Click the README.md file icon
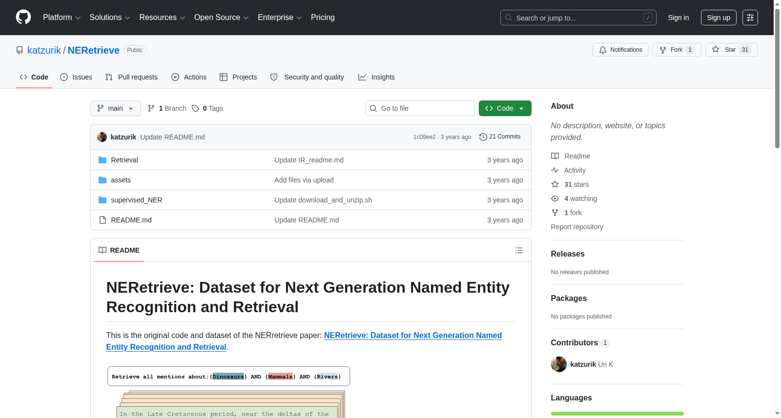The image size is (781, 418). 103,220
